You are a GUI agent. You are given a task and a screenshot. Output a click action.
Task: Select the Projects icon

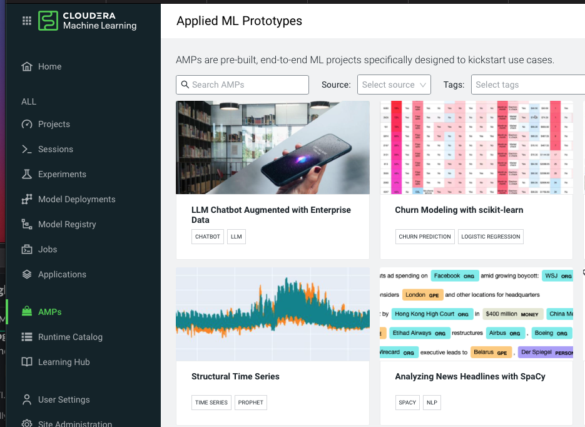[x=26, y=124]
